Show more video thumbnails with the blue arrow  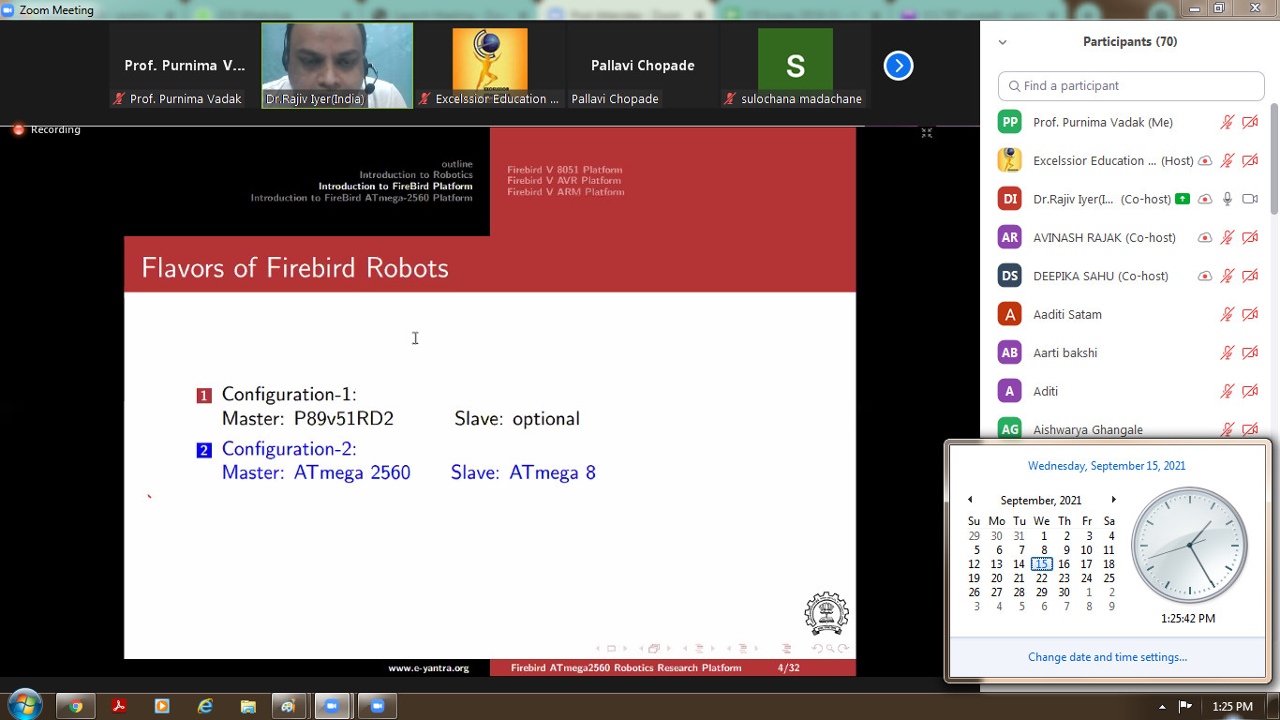pos(898,66)
